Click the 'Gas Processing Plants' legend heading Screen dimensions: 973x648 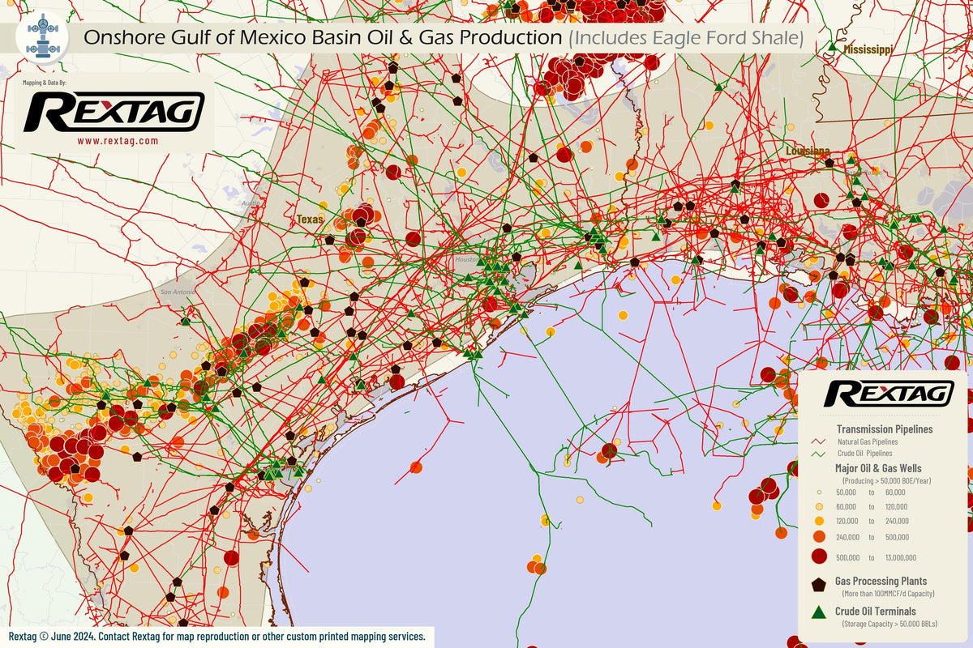(881, 581)
